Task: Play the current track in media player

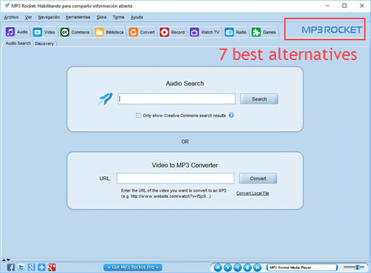Action: point(228,268)
